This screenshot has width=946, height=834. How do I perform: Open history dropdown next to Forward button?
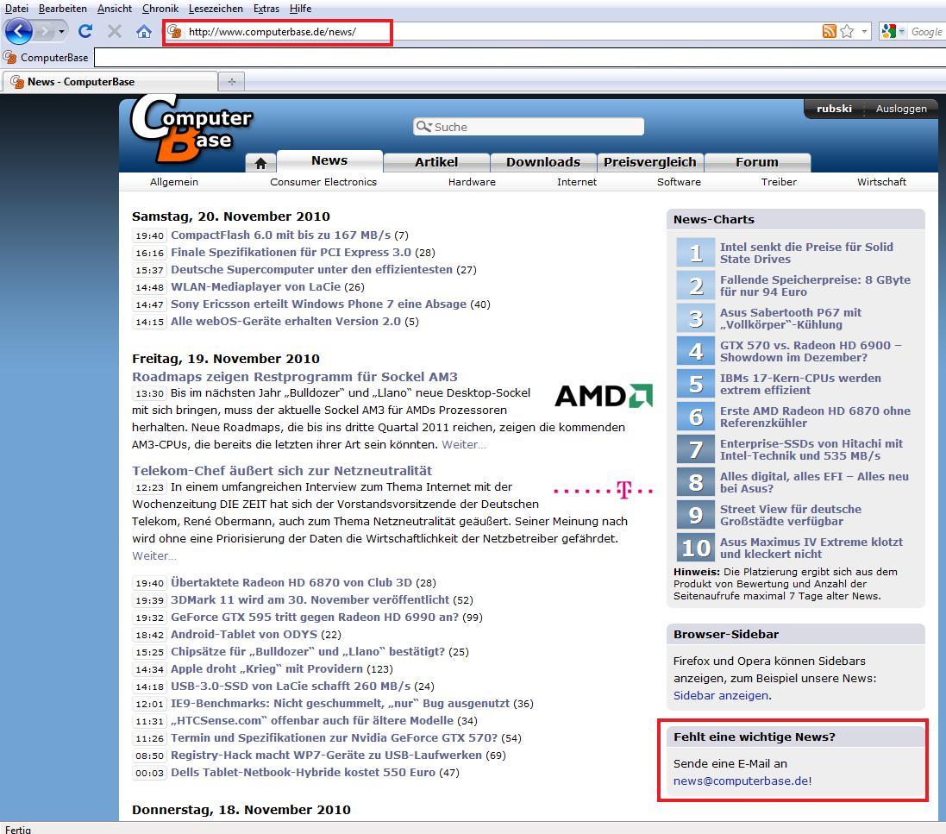pyautogui.click(x=61, y=31)
